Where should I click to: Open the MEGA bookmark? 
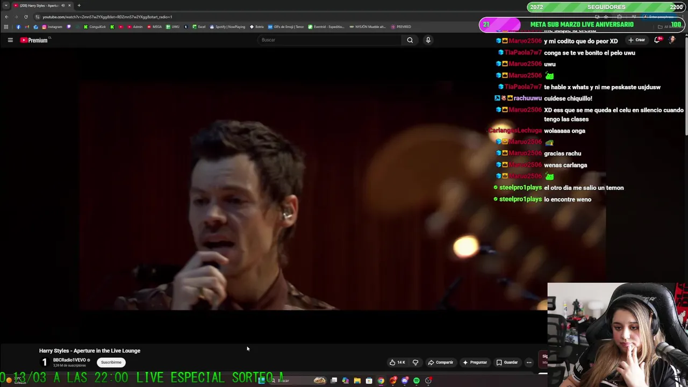pyautogui.click(x=154, y=27)
